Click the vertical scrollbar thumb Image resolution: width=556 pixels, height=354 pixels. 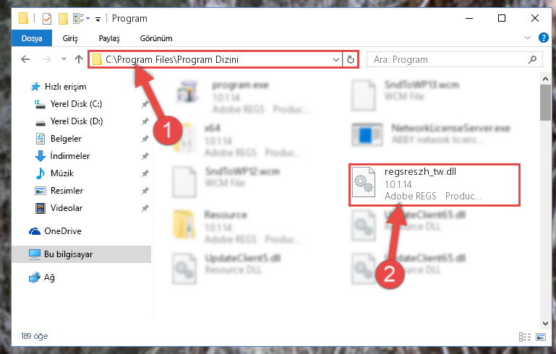(545, 103)
